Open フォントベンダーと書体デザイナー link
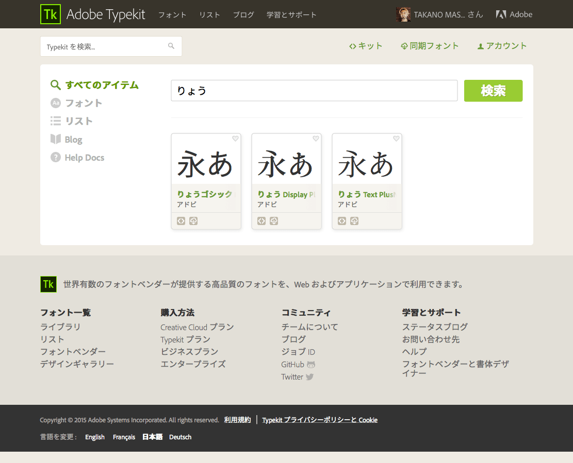 tap(455, 369)
